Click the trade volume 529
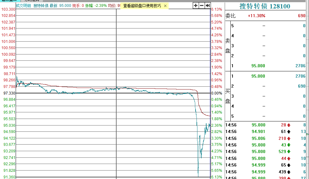Screen dimensions: 309x179 coord(282,152)
